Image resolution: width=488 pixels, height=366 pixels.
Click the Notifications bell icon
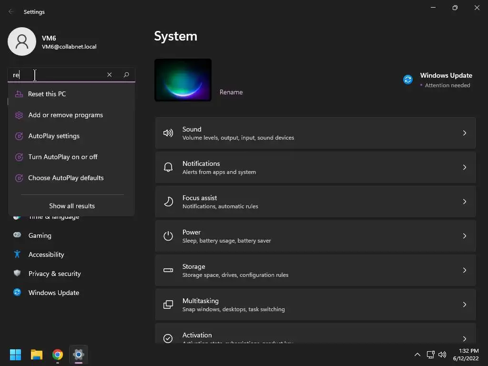tap(168, 167)
